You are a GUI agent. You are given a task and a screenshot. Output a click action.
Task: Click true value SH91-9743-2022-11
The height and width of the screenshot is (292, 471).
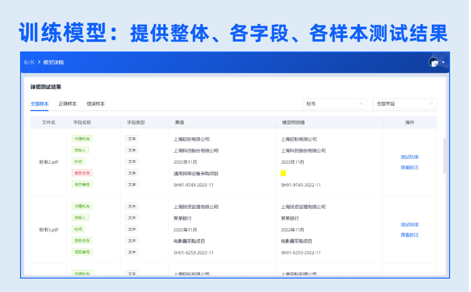[195, 186]
